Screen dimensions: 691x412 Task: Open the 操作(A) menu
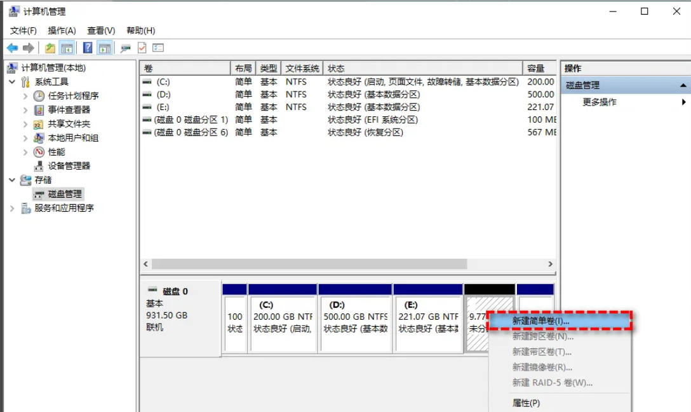(62, 31)
